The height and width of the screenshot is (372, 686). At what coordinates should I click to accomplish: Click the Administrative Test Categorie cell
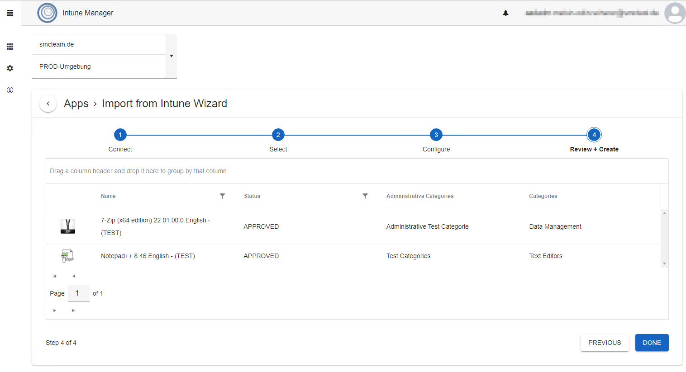(428, 226)
